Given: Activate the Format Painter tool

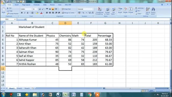Looking at the screenshot, I should point(13,14).
